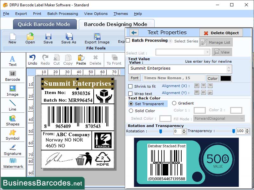Open the Themes menu
Image resolution: width=254 pixels, height=190 pixels.
[121, 14]
